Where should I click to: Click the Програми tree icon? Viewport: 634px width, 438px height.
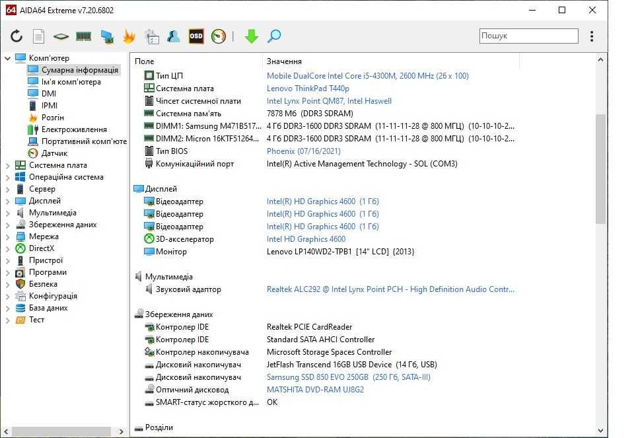click(x=20, y=272)
